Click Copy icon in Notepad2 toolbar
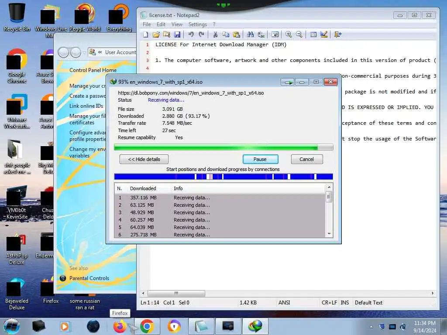This screenshot has height=335, width=447. point(226,34)
